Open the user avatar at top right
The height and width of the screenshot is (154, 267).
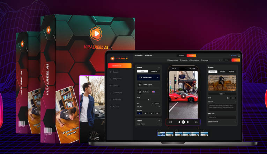pyautogui.click(x=239, y=56)
